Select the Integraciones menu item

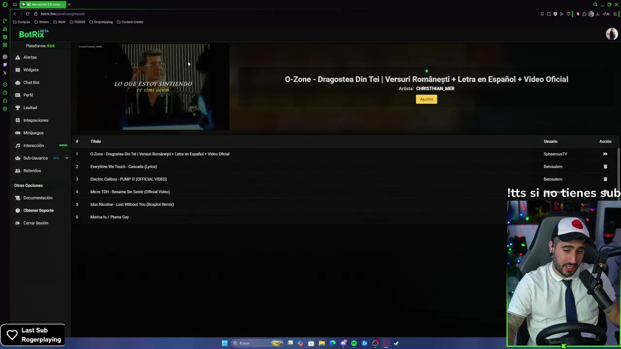36,120
